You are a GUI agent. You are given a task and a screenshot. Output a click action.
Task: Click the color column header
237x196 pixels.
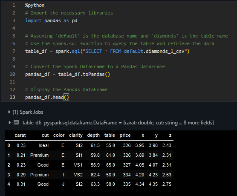[x=59, y=135]
